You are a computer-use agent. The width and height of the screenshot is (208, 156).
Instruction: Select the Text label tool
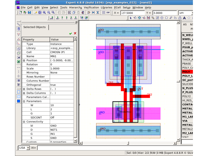tap(184, 18)
